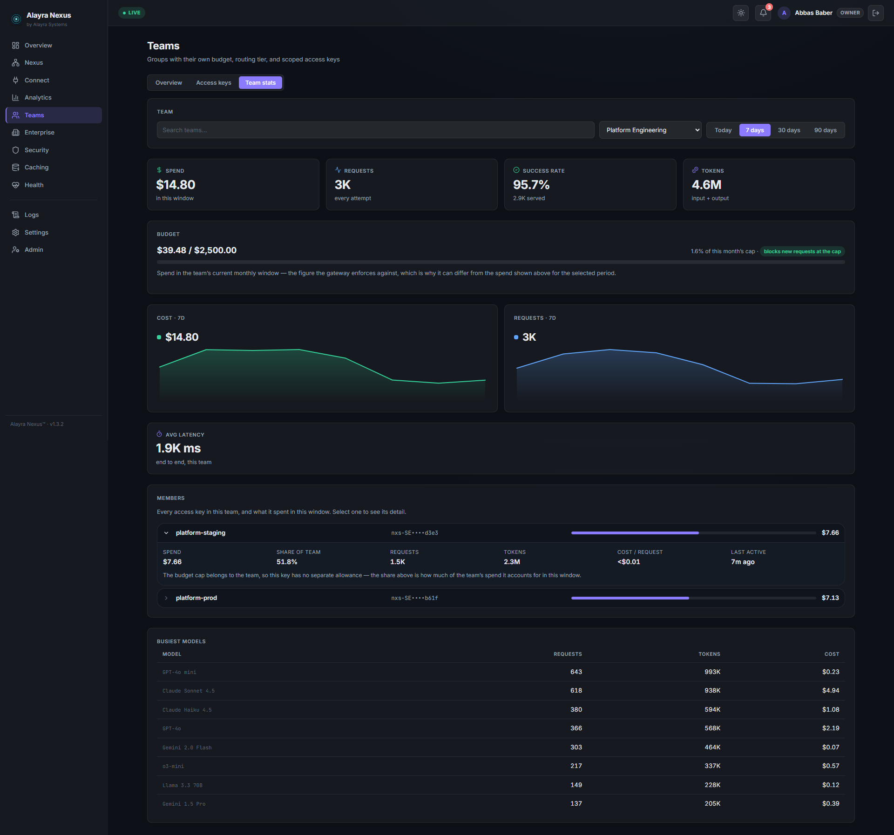This screenshot has width=894, height=835.
Task: Click the tokens icon on Tokens card
Action: pyautogui.click(x=695, y=170)
